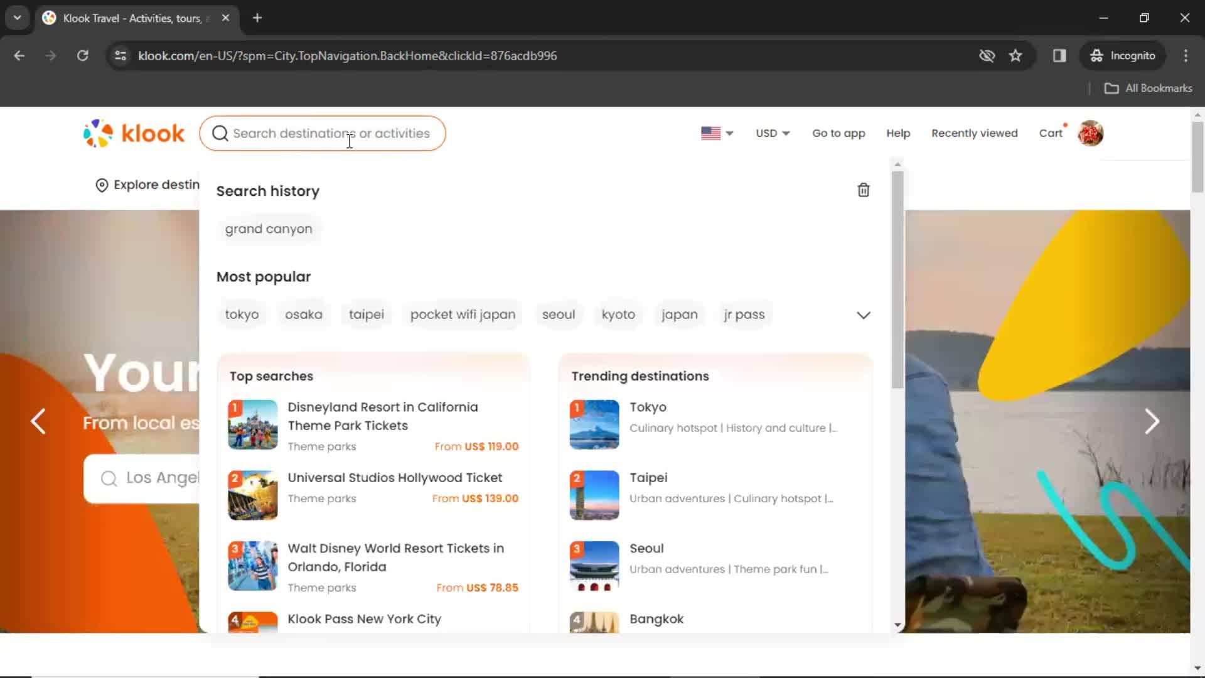
Task: Select the osaka popular tag
Action: coord(304,315)
